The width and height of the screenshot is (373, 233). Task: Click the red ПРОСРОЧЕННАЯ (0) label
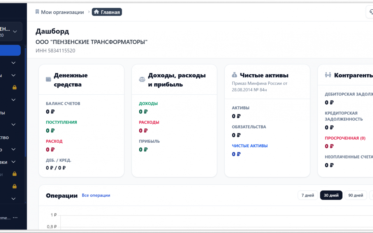pyautogui.click(x=345, y=138)
